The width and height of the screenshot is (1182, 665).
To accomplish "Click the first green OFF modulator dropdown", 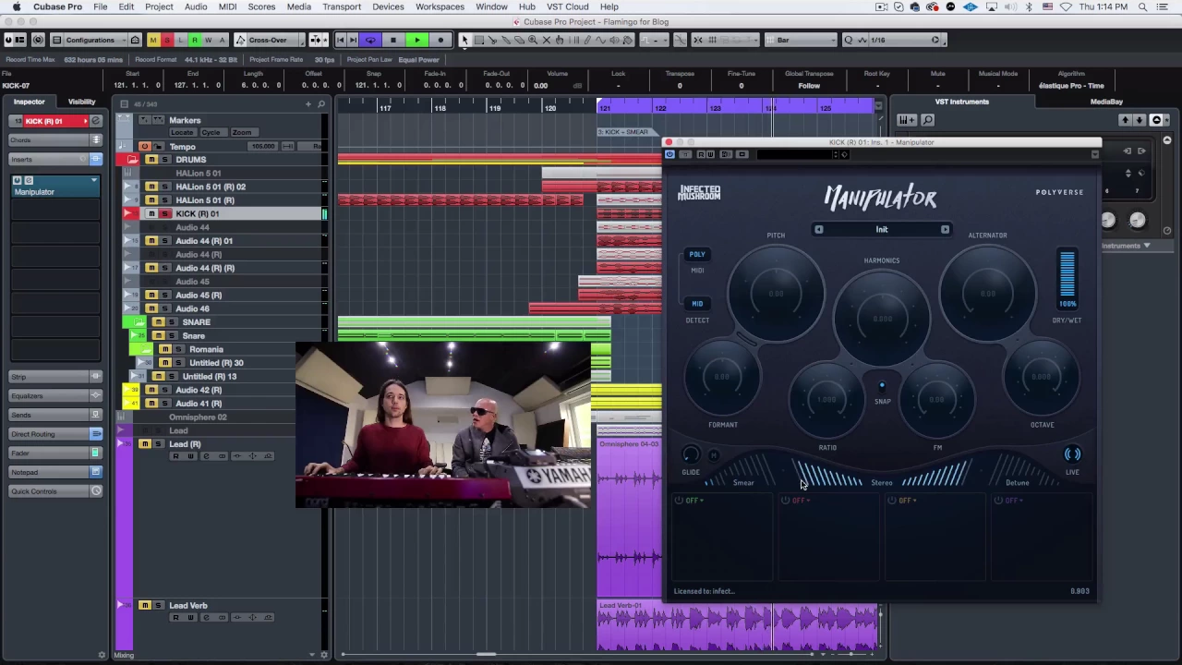I will [693, 501].
